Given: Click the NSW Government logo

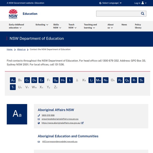Looking at the screenshot, I should [x=13, y=14].
